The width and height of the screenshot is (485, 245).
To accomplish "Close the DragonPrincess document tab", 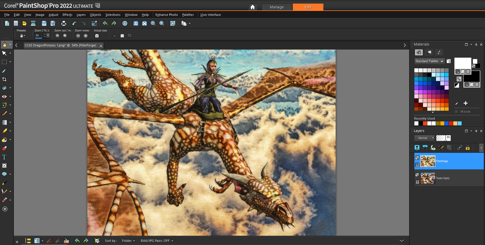I will (x=101, y=46).
